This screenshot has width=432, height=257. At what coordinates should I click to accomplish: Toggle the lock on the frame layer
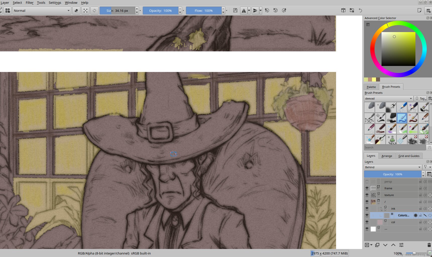click(420, 188)
